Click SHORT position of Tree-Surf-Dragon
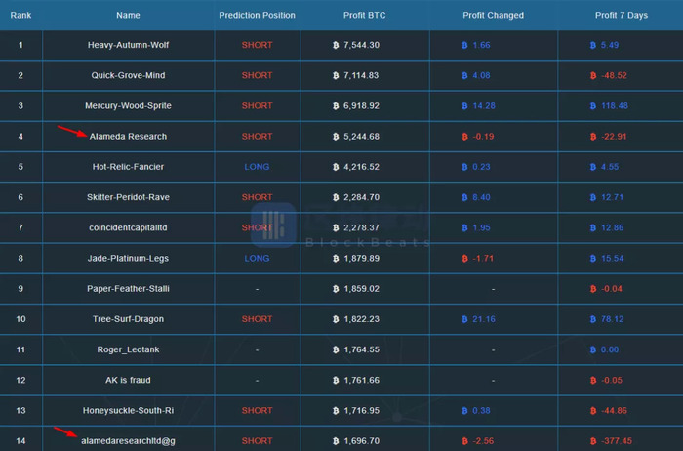Image resolution: width=683 pixels, height=451 pixels. [257, 319]
